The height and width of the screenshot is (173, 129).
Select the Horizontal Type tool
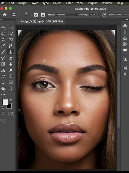[x=11, y=76]
